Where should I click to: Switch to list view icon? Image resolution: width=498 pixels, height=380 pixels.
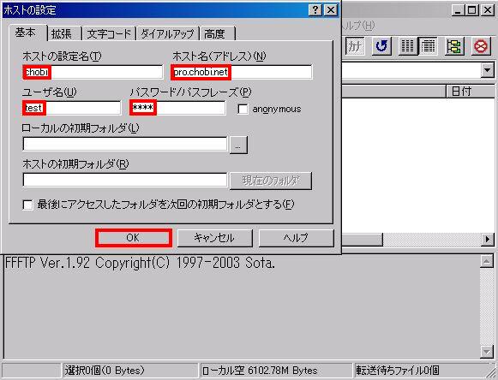click(408, 46)
